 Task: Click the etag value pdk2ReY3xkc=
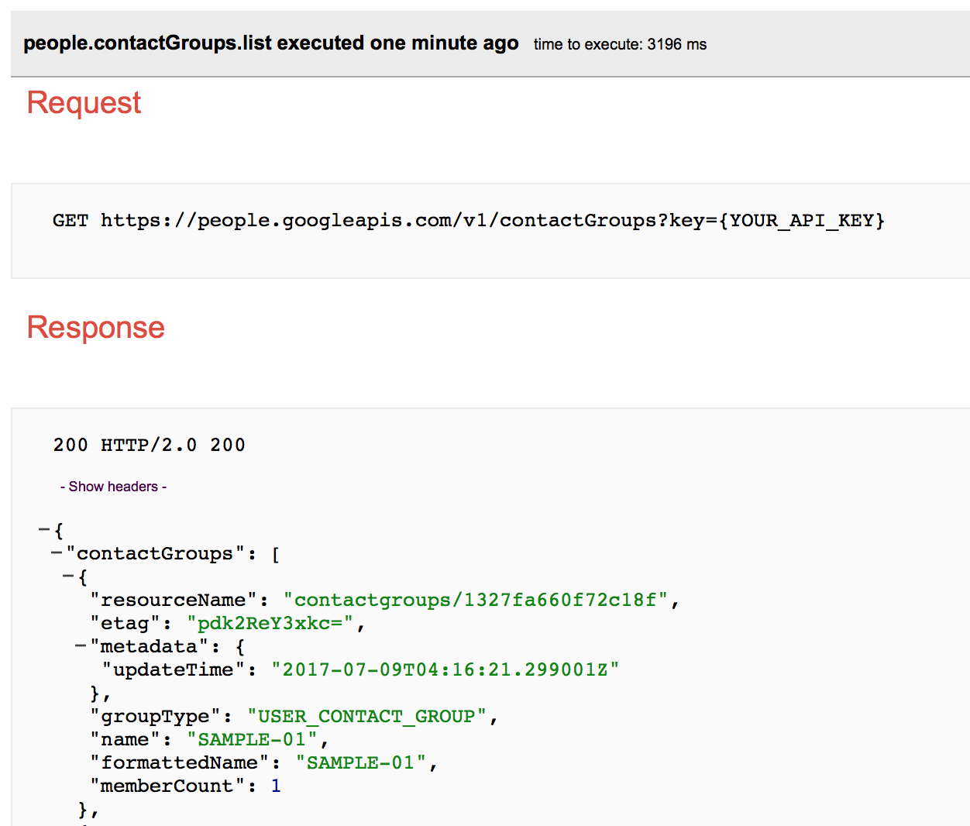270,623
